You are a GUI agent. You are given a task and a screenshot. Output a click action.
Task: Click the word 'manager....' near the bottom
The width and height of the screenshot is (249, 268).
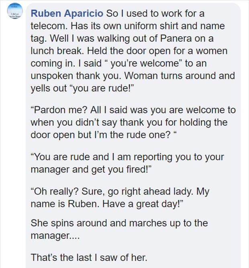coord(55,236)
